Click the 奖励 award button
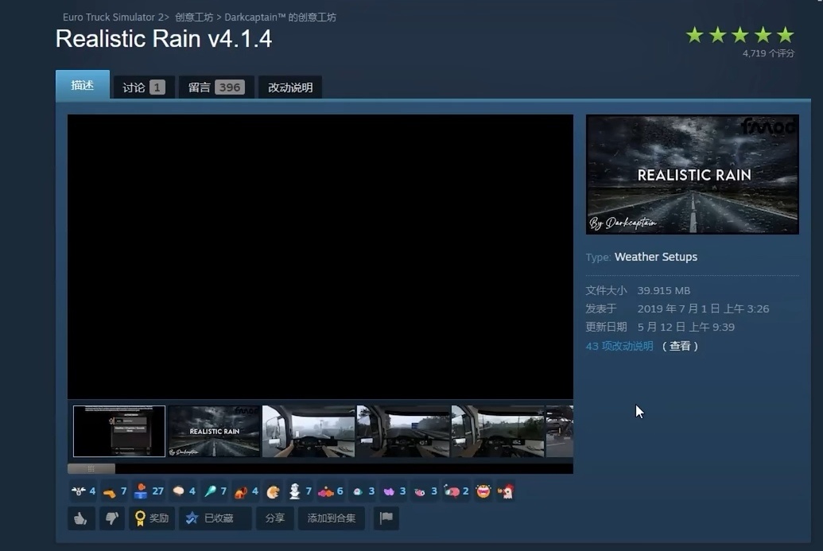 tap(152, 518)
